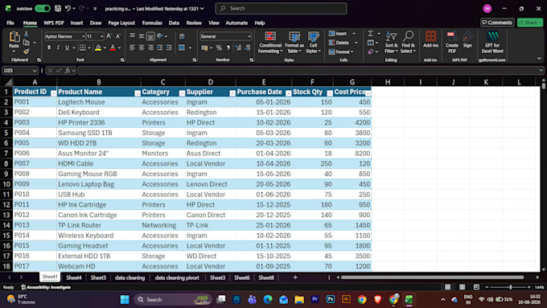Click the Borders icon
This screenshot has width=547, height=308.
pyautogui.click(x=82, y=47)
